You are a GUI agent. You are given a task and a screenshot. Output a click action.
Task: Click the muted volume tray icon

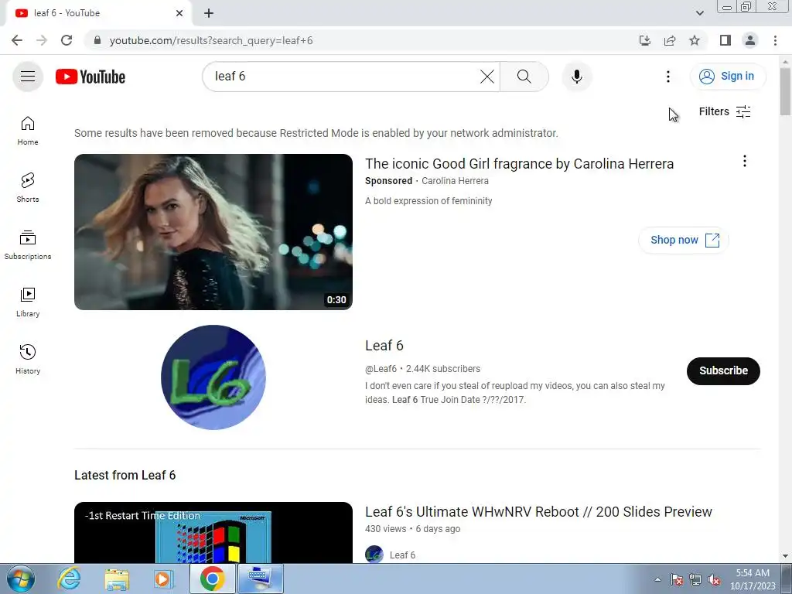click(x=714, y=579)
